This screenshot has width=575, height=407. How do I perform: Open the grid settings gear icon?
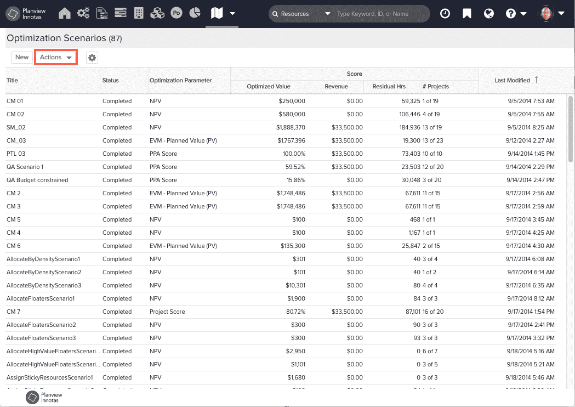point(92,58)
